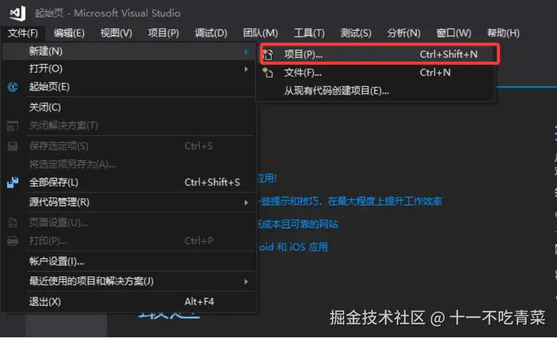Click the save disk icon beside 保存选定项(S)
The height and width of the screenshot is (338, 557).
(13, 146)
